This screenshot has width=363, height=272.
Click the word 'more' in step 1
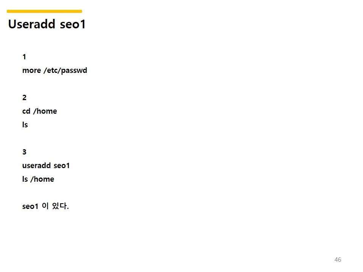(31, 71)
